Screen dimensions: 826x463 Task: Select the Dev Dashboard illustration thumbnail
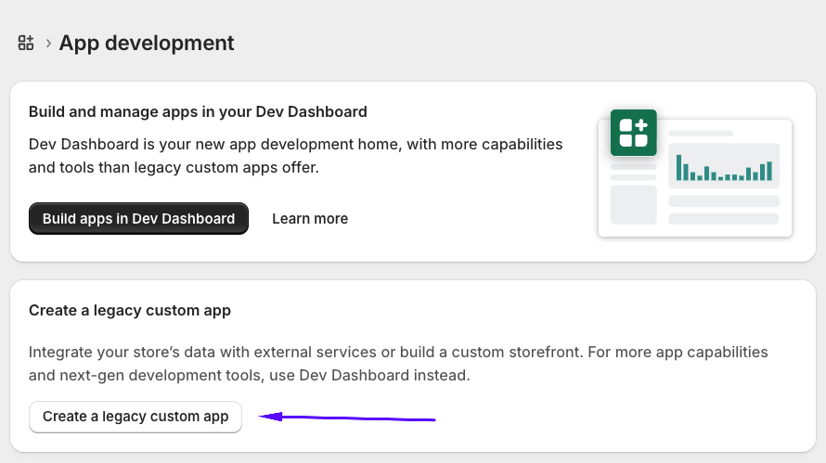695,174
